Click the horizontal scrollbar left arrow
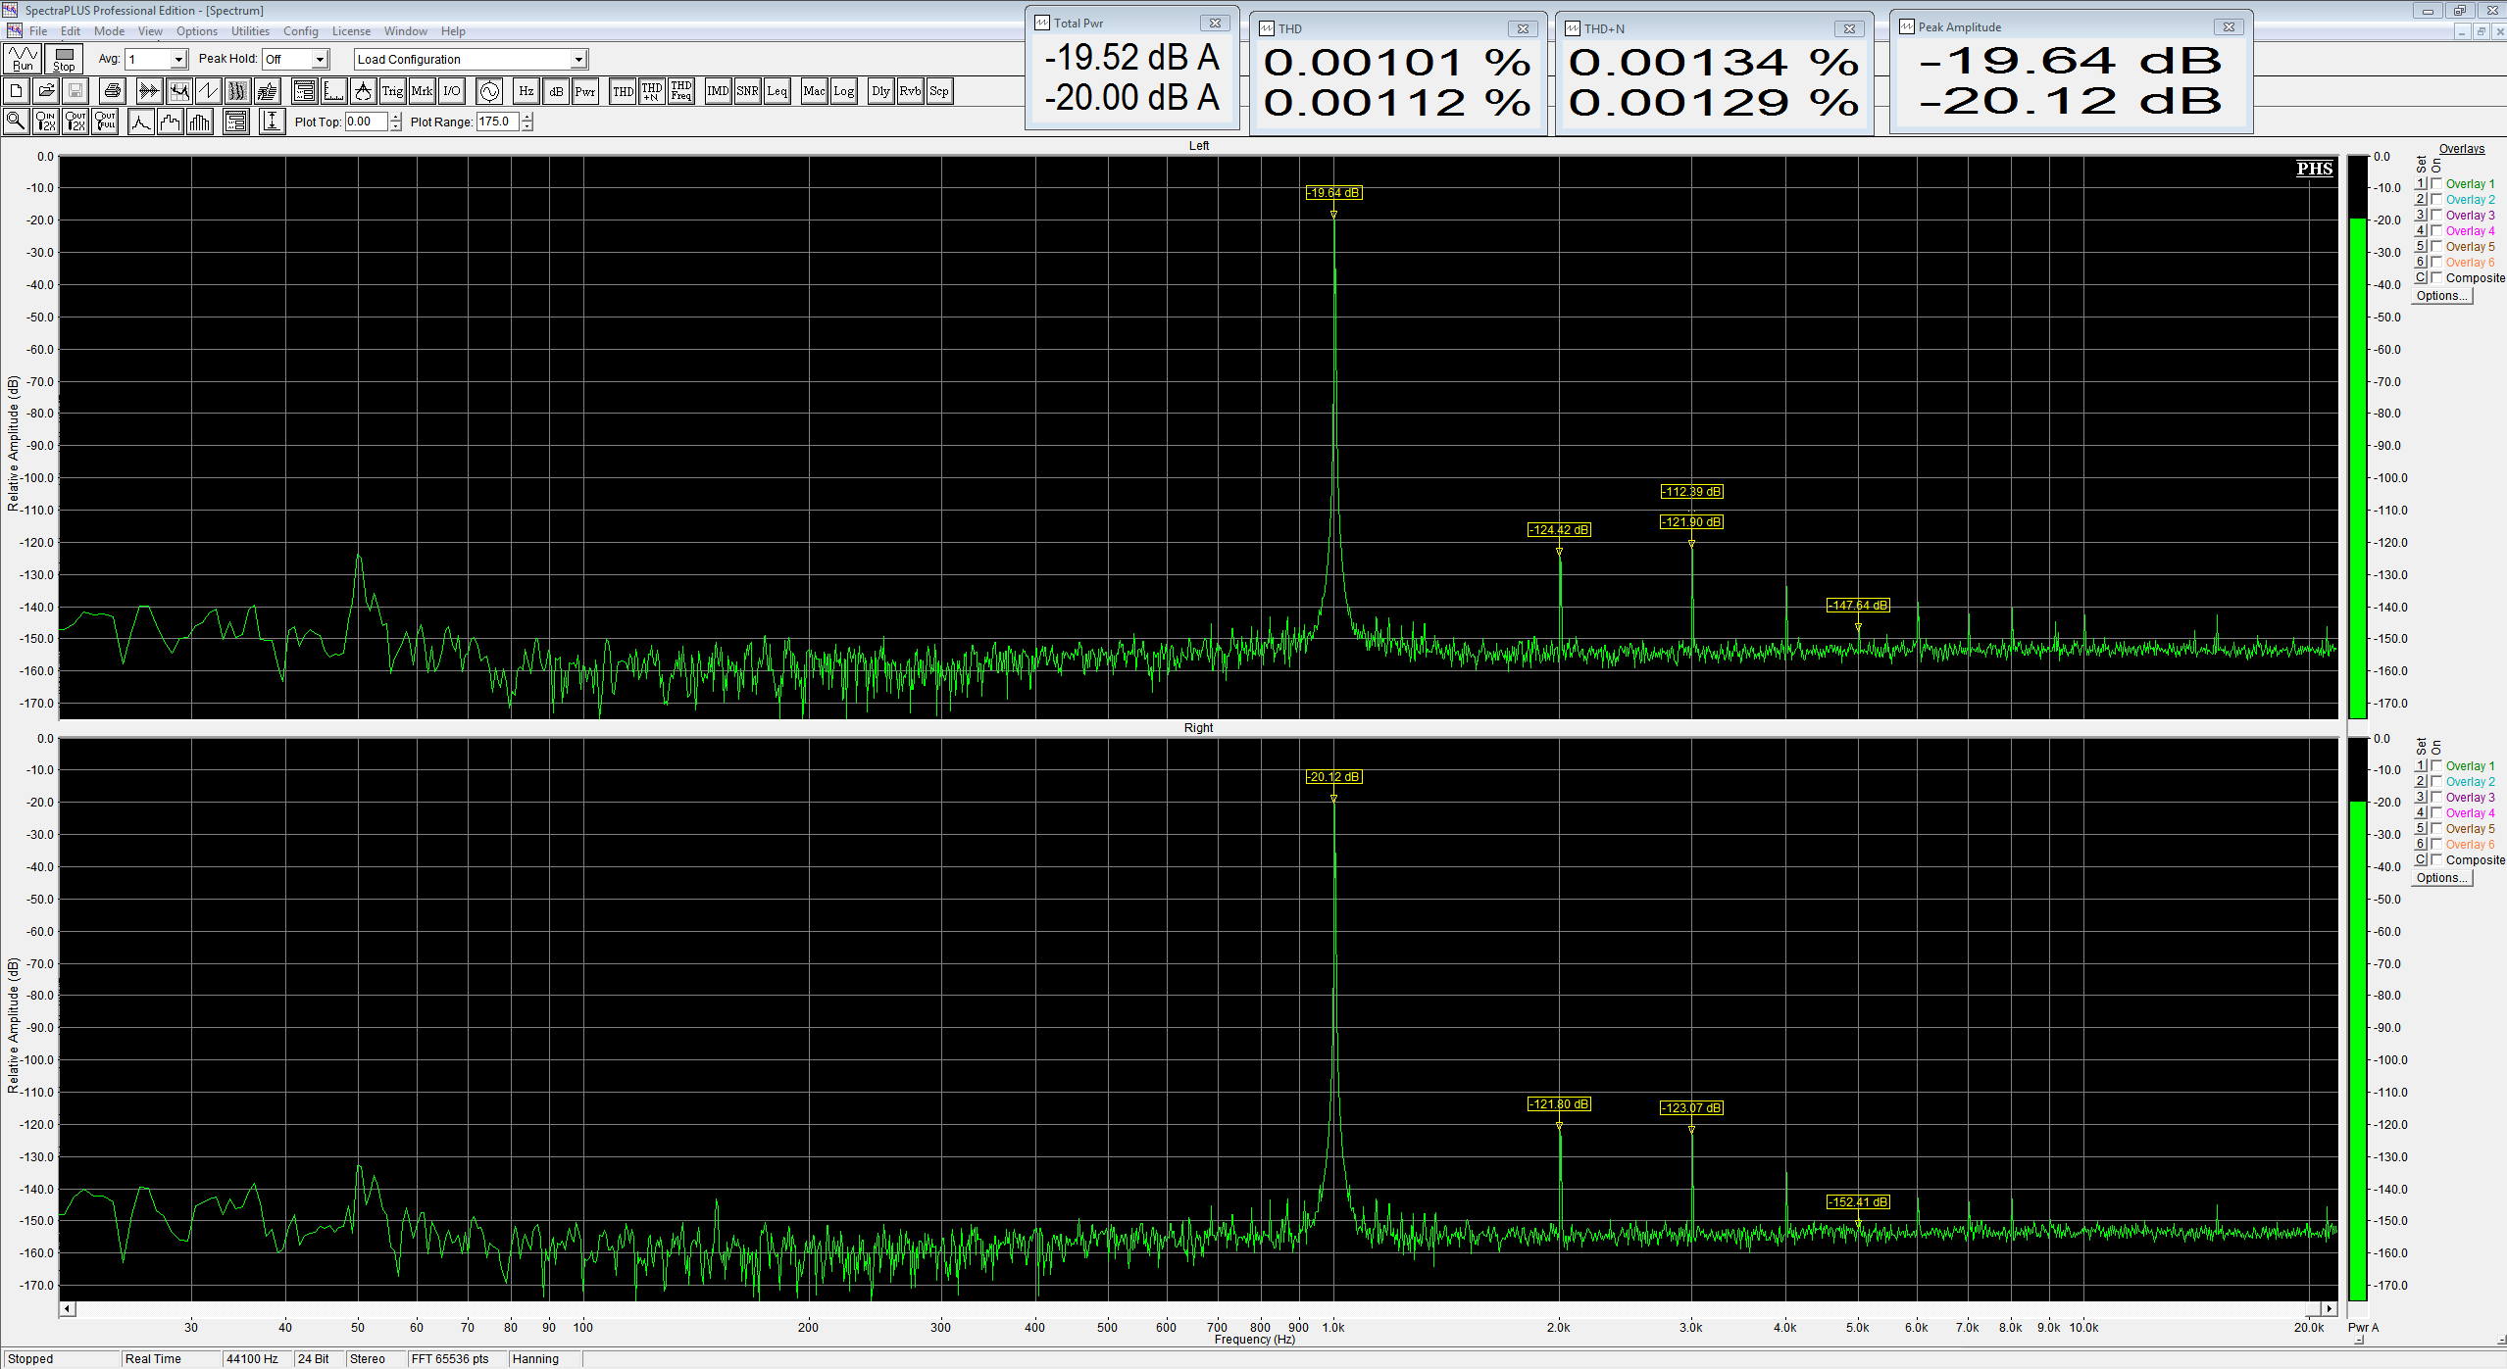The image size is (2507, 1369). (x=68, y=1308)
